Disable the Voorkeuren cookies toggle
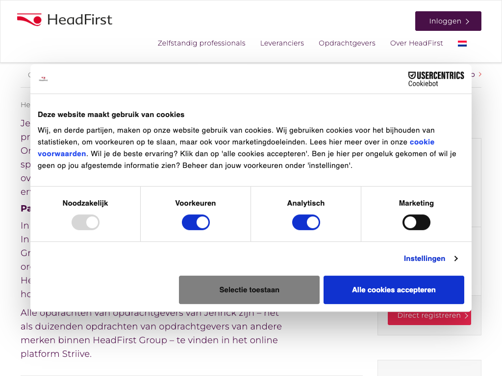The image size is (502, 376). (x=196, y=223)
